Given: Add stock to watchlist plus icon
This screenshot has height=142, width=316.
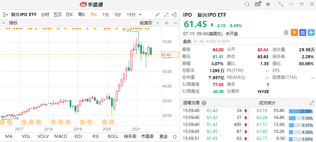Looking at the screenshot, I should click(x=311, y=33).
